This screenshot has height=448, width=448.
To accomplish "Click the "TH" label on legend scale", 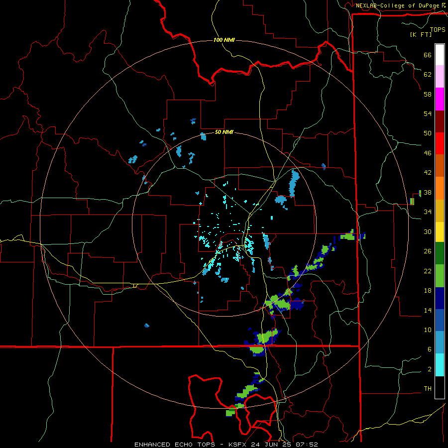I will [x=428, y=389].
